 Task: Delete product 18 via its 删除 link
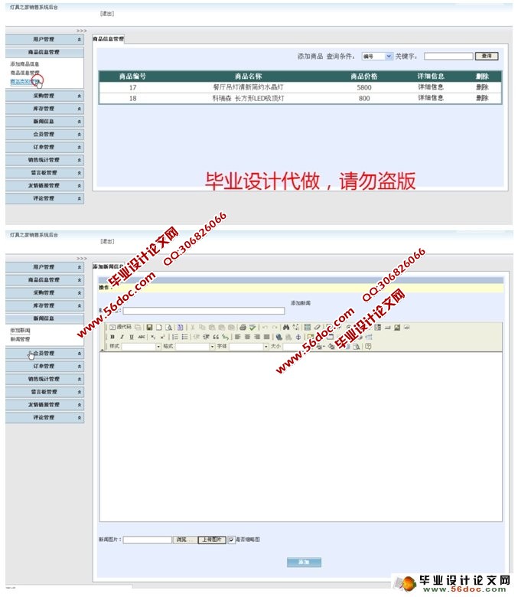point(482,98)
